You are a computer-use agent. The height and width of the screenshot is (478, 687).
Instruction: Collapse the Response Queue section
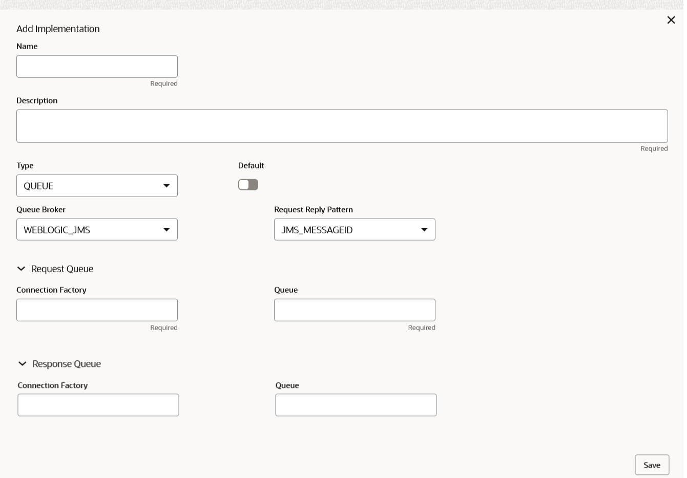pos(22,364)
